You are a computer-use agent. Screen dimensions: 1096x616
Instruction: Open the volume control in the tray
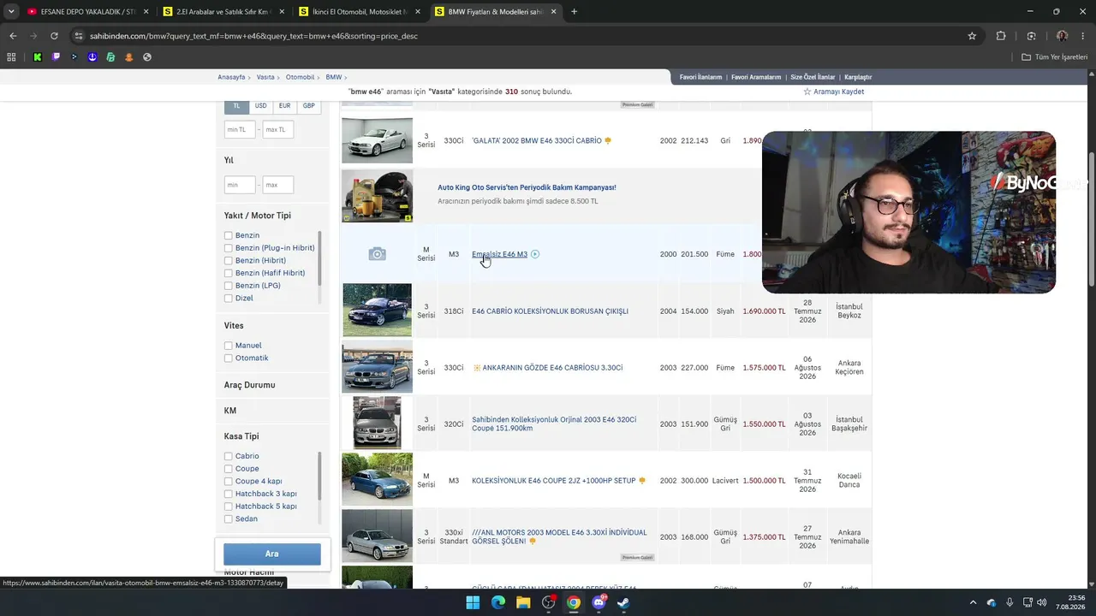click(x=1041, y=602)
